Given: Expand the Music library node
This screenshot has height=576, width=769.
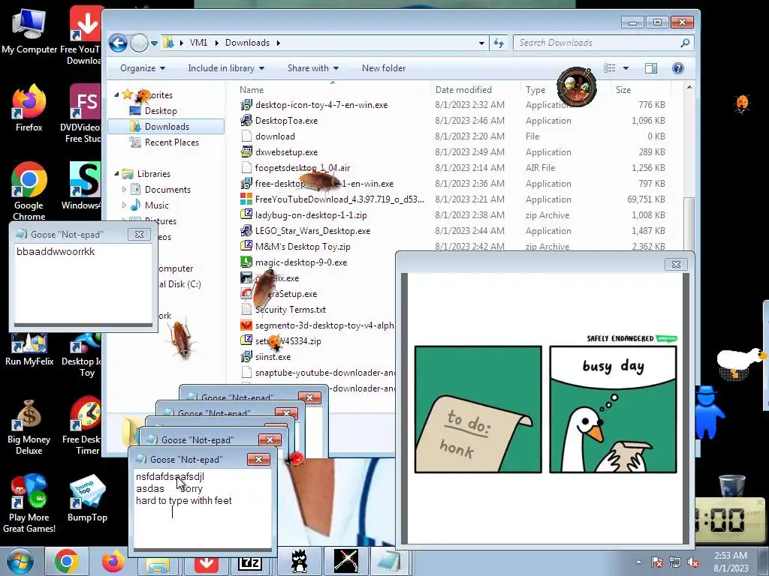Looking at the screenshot, I should click(x=124, y=205).
